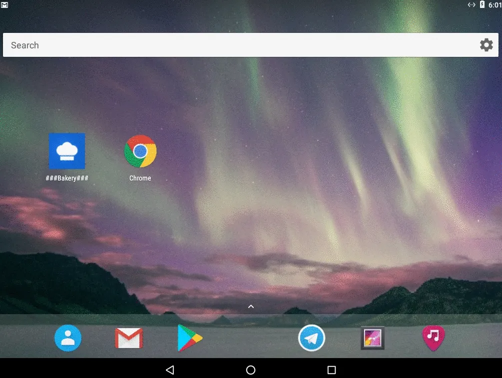Launch the Chrome browser
This screenshot has height=378, width=502.
tap(140, 151)
